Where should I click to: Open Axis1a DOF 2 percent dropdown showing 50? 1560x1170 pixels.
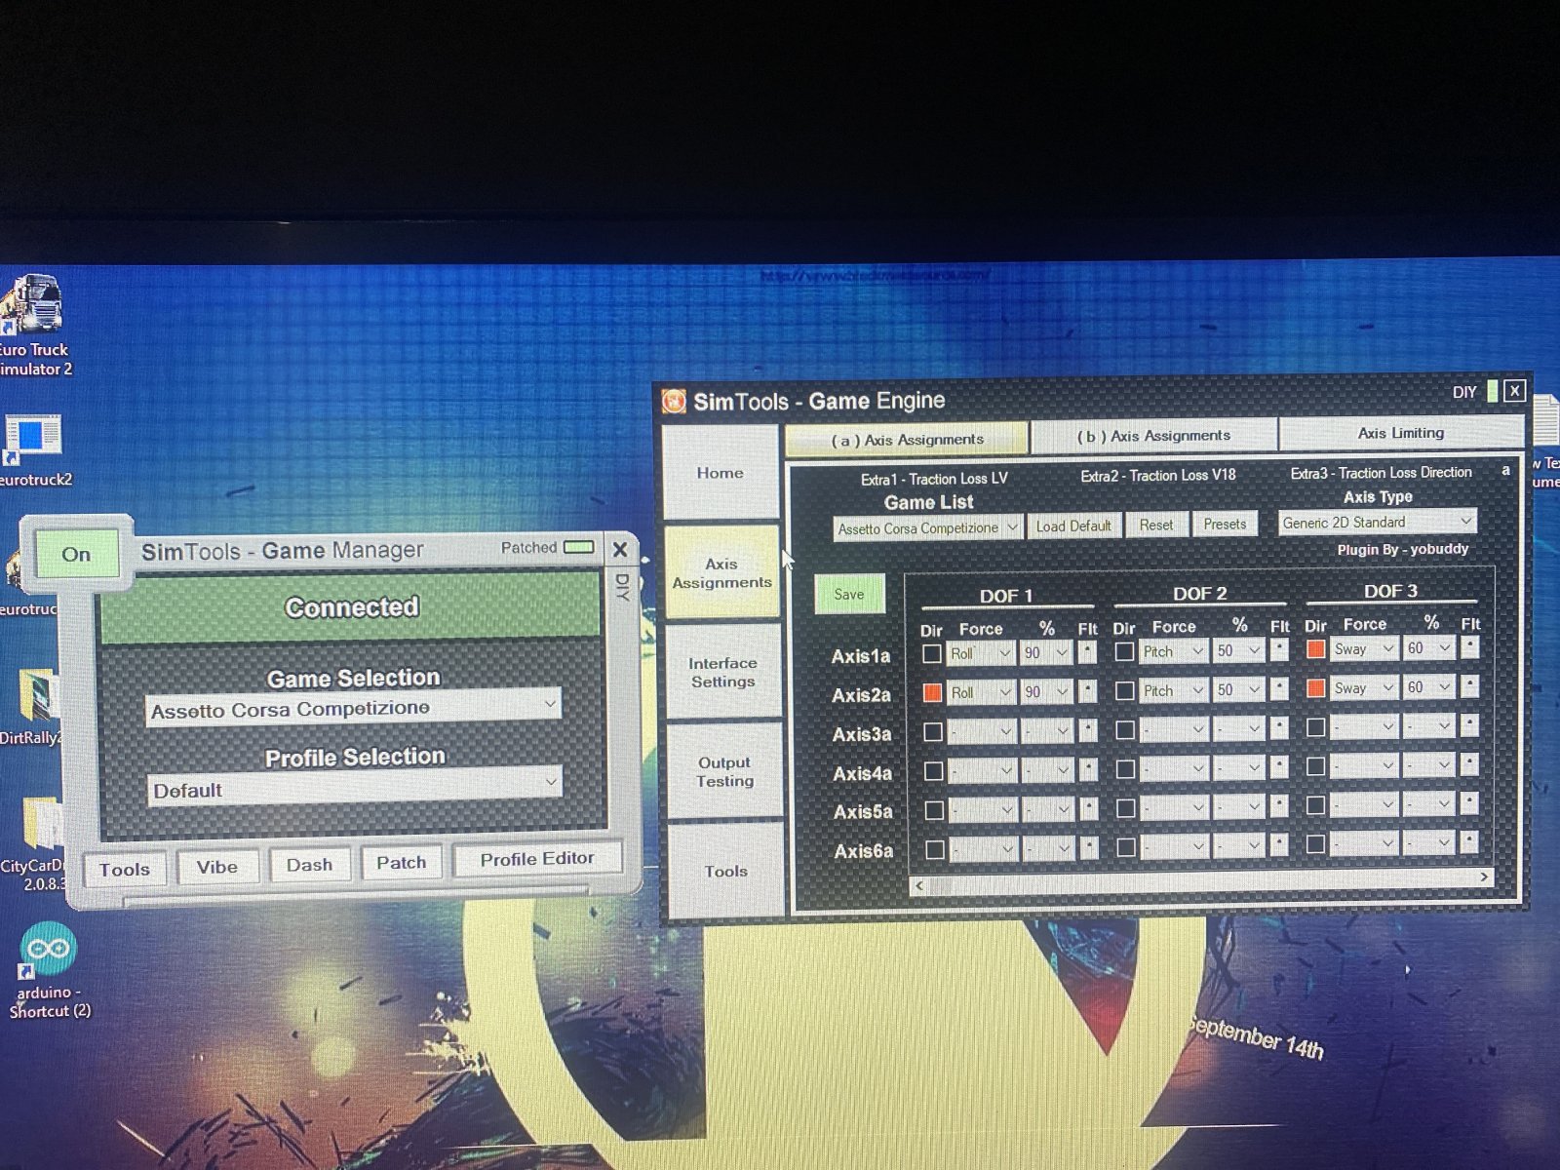(x=1239, y=650)
